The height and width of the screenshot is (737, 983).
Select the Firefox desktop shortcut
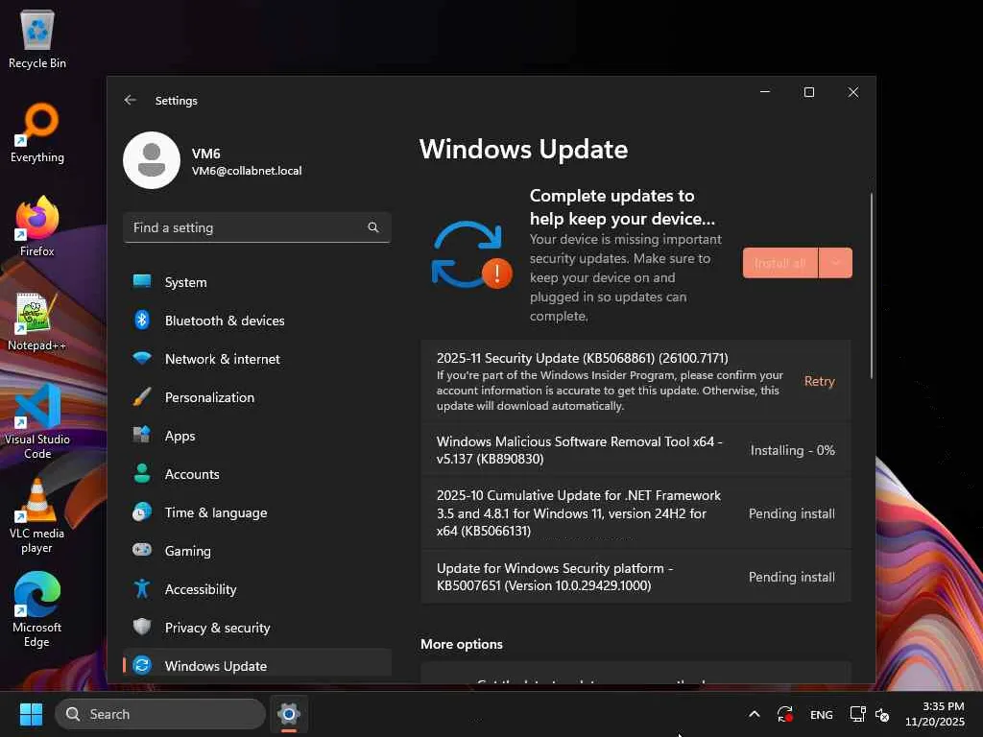coord(37,226)
